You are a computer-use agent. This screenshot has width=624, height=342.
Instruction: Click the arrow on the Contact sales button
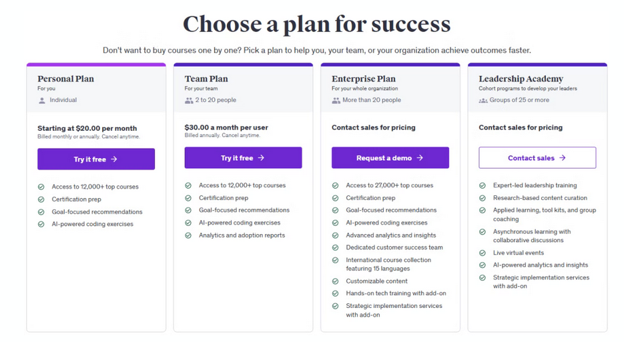pos(563,158)
